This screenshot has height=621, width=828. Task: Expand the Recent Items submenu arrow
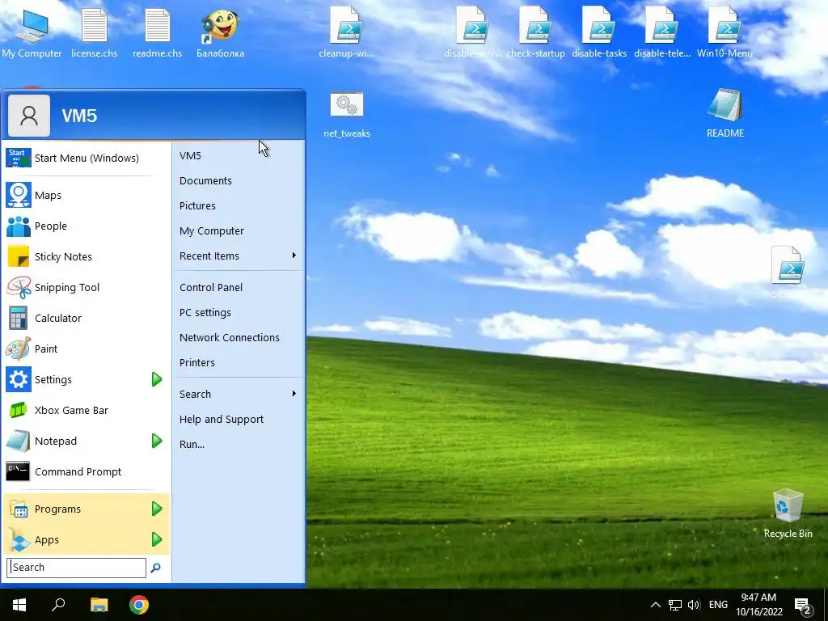click(x=294, y=256)
